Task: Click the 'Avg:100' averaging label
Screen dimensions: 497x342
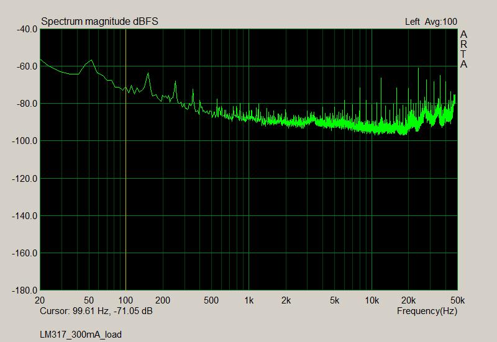Action: tap(441, 22)
